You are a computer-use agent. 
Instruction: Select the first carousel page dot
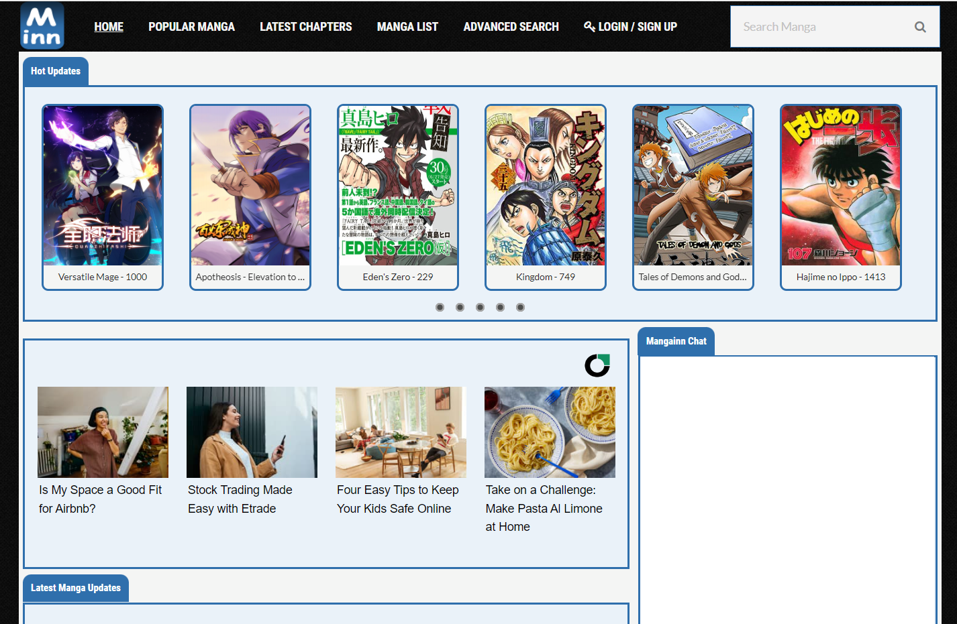coord(440,307)
